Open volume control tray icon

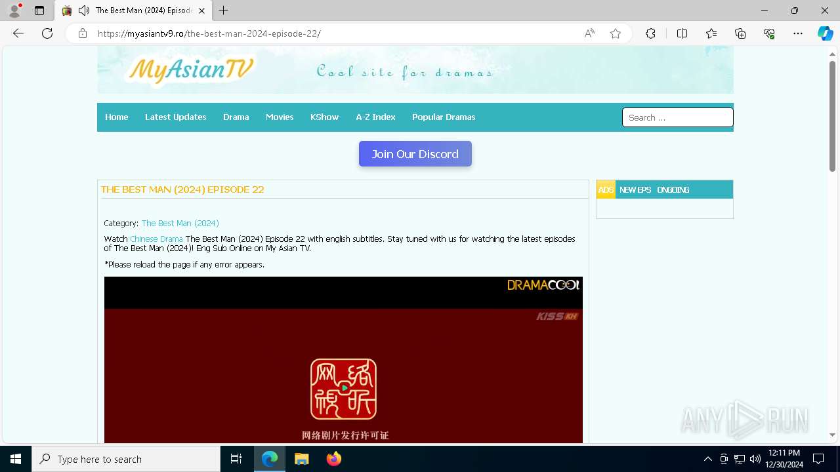(755, 459)
